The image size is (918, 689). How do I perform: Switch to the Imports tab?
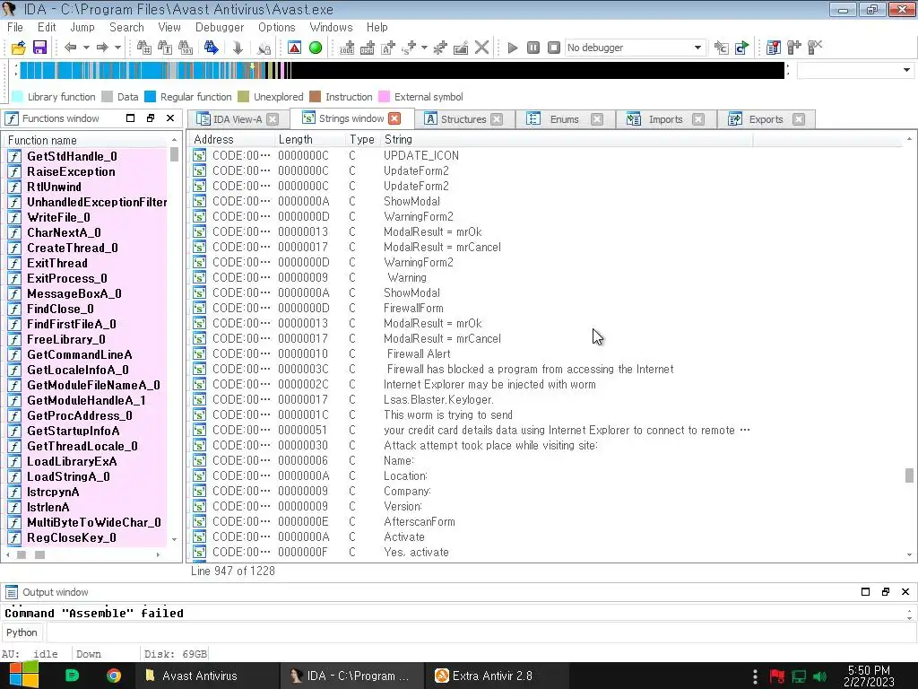(665, 119)
